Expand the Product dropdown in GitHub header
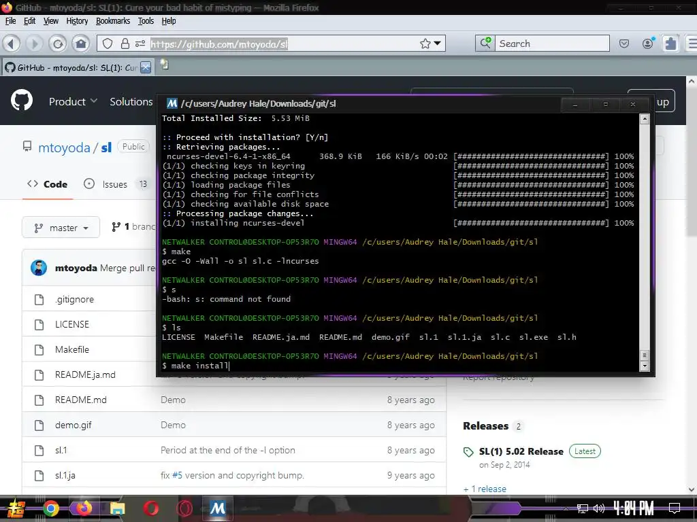697x522 pixels. point(73,102)
